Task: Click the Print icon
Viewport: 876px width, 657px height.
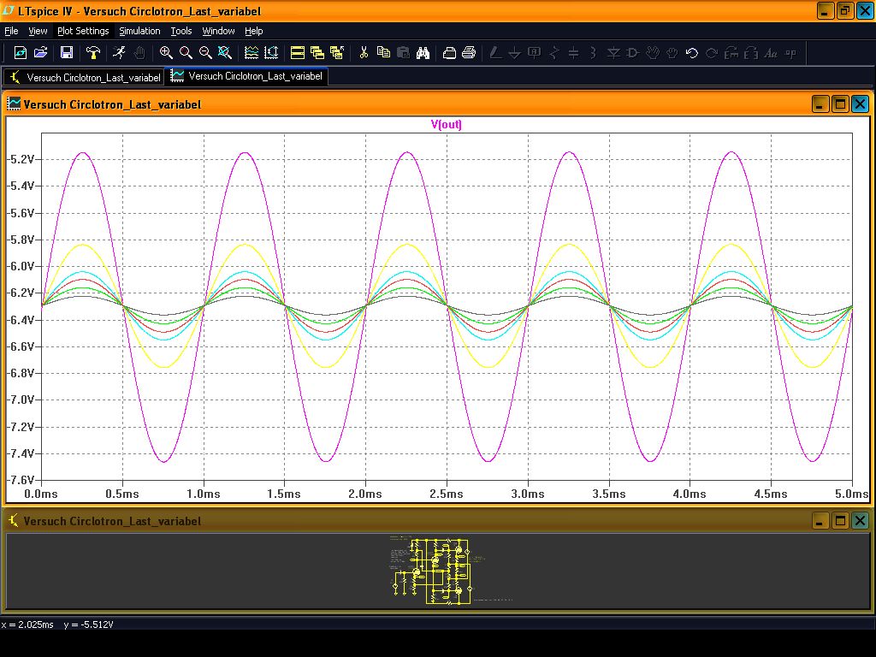Action: click(x=469, y=53)
